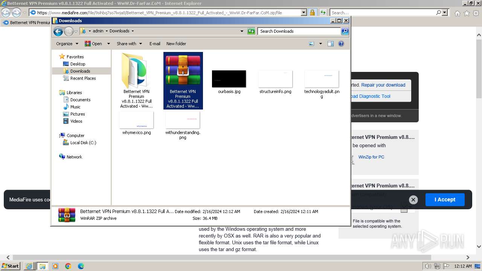Open the Organize menu
Image resolution: width=482 pixels, height=271 pixels.
(x=67, y=44)
